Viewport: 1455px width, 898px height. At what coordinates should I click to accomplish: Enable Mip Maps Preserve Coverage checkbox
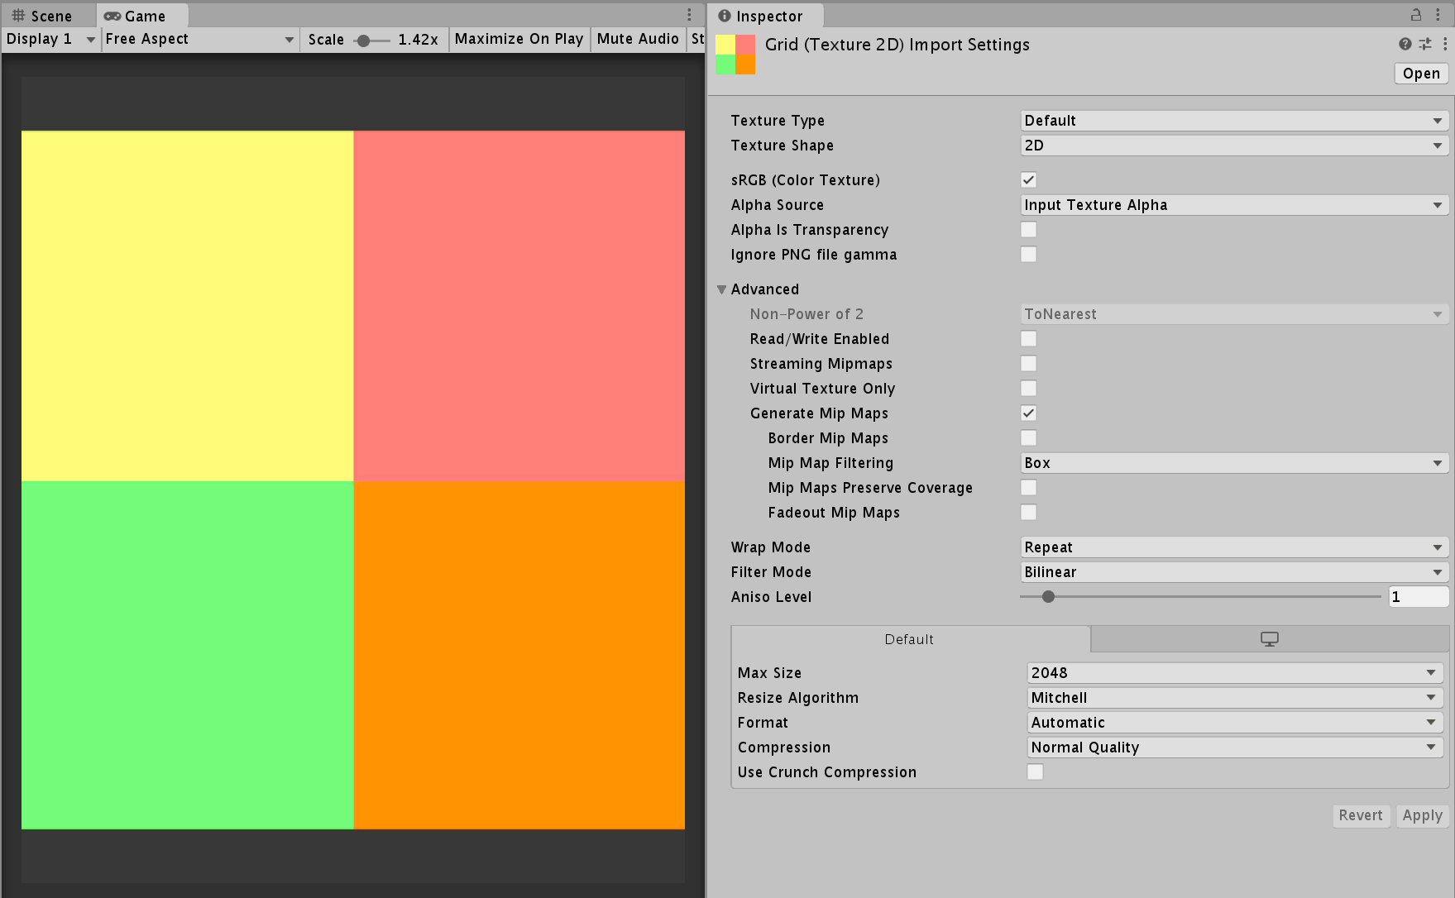coord(1028,488)
